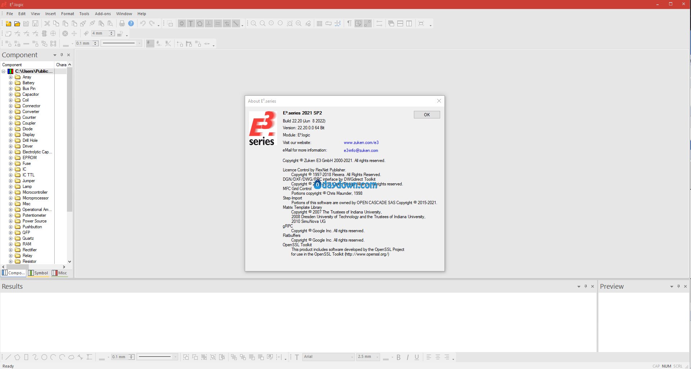This screenshot has width=691, height=369.
Task: Click the Save diskette icon
Action: (x=35, y=24)
